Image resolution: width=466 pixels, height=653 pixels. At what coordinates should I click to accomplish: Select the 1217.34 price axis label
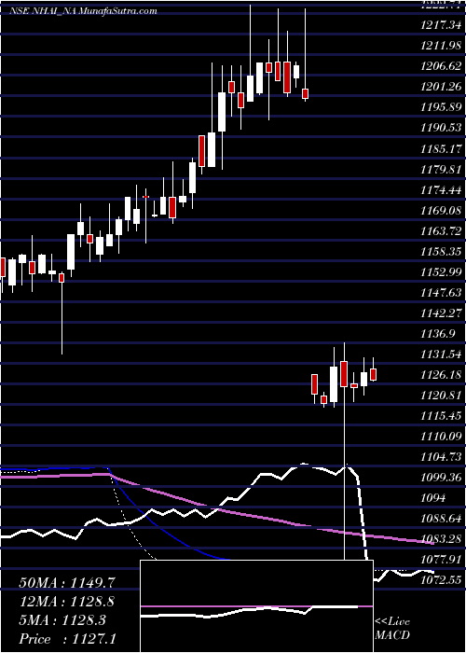(x=440, y=25)
